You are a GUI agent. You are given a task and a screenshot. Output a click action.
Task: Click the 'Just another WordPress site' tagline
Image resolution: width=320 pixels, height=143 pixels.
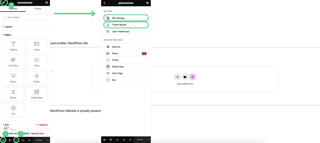coord(69,43)
